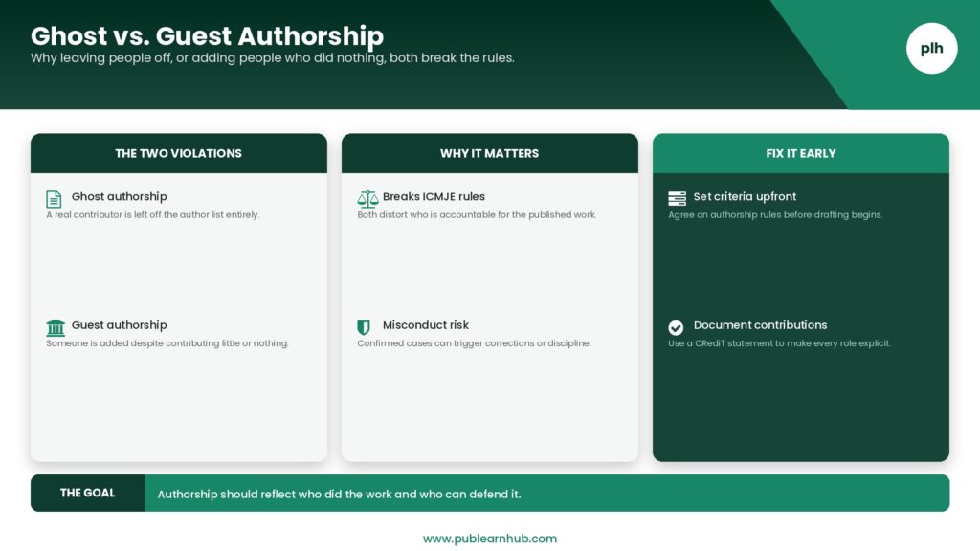
Task: Select FIX IT EARLY card header
Action: (x=801, y=153)
